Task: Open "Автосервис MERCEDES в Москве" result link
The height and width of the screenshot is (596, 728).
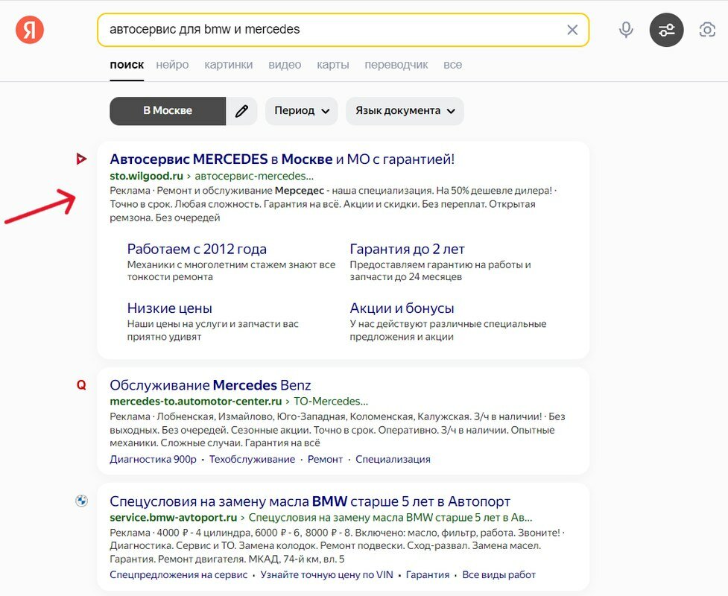Action: 282,159
